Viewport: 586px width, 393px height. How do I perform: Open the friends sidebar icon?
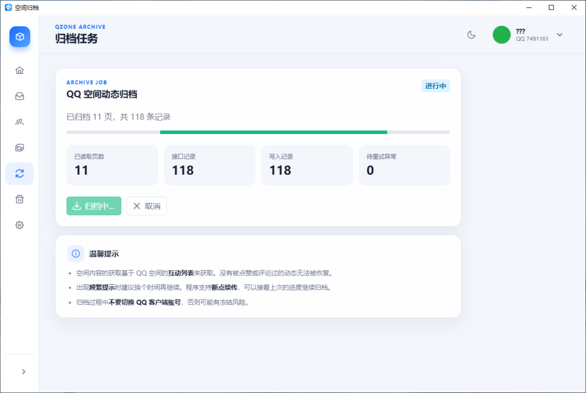19,122
